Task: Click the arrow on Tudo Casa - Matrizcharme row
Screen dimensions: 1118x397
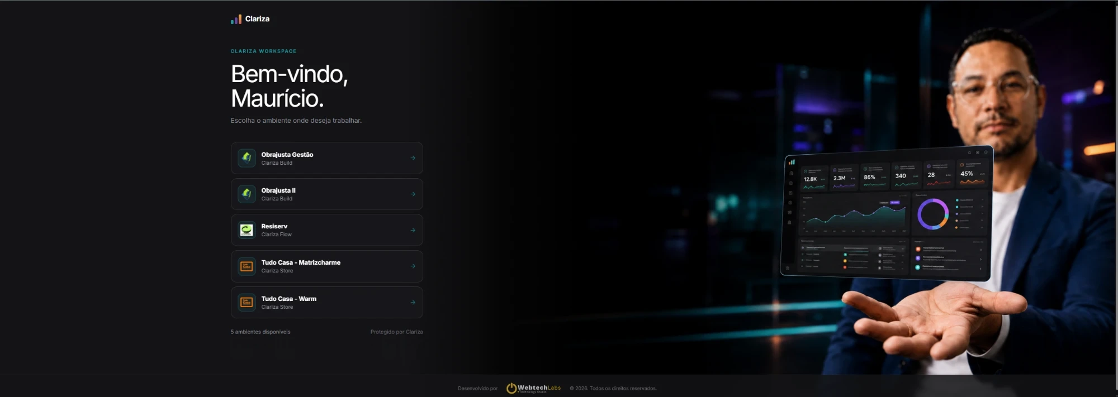Action: coord(413,266)
